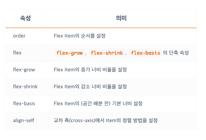206x140 pixels.
Task: Click the text '의 단축 속성'
Action: coord(176,53)
